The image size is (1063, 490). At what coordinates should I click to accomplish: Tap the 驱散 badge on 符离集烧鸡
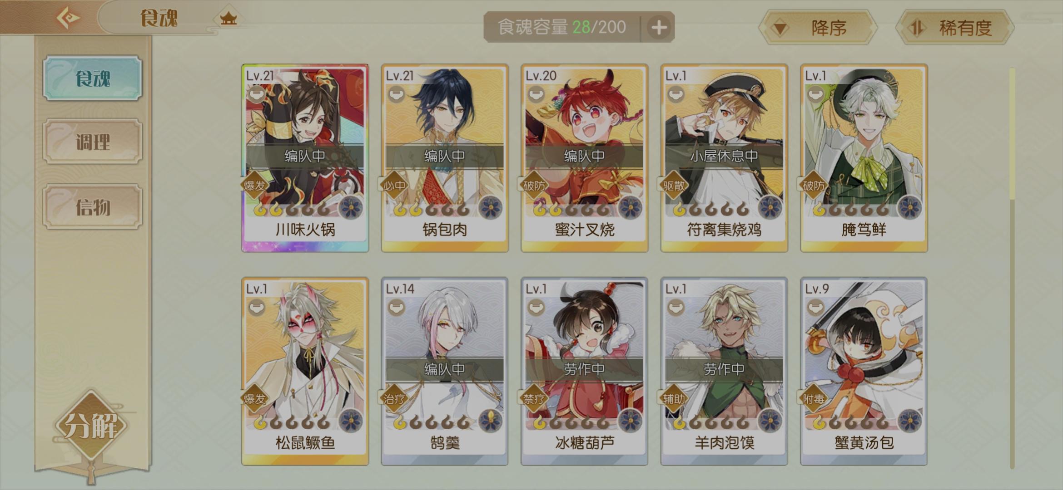coord(674,185)
